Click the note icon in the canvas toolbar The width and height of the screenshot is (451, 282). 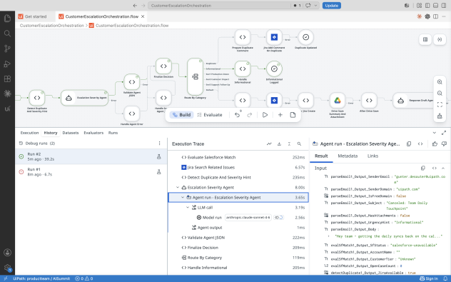pos(293,115)
